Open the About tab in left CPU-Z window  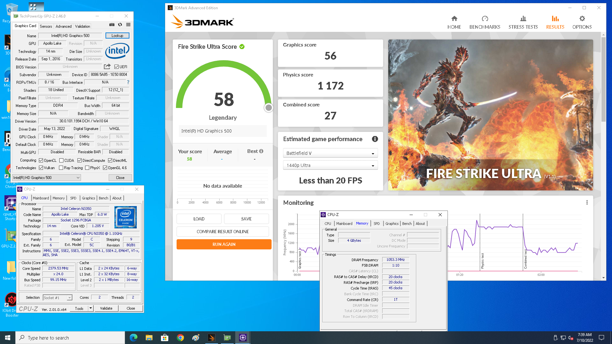[x=117, y=198]
